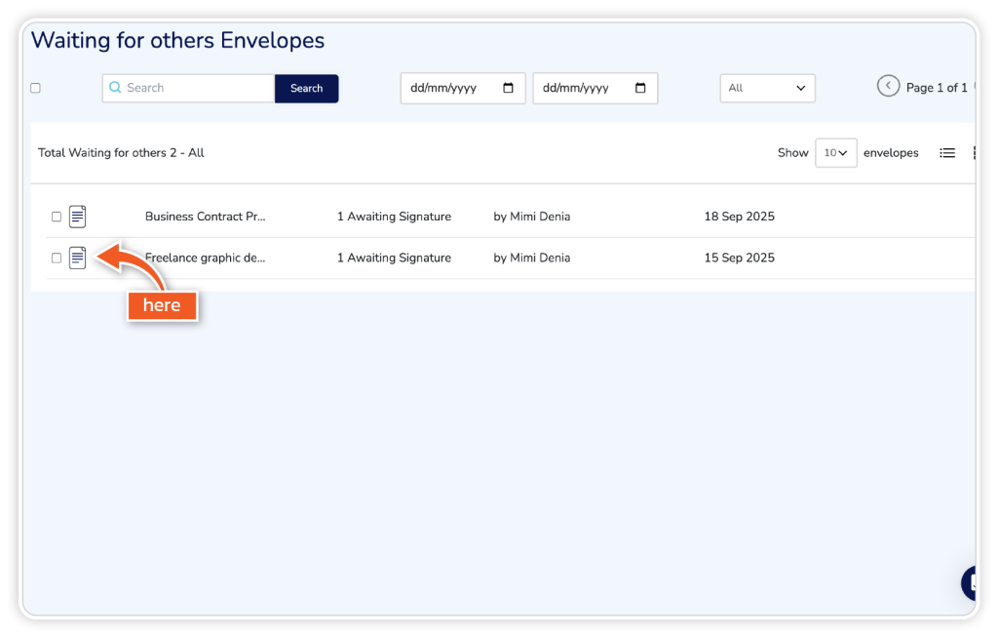Check the Freelance graphic design row checkbox
The image size is (998, 638).
(x=57, y=259)
